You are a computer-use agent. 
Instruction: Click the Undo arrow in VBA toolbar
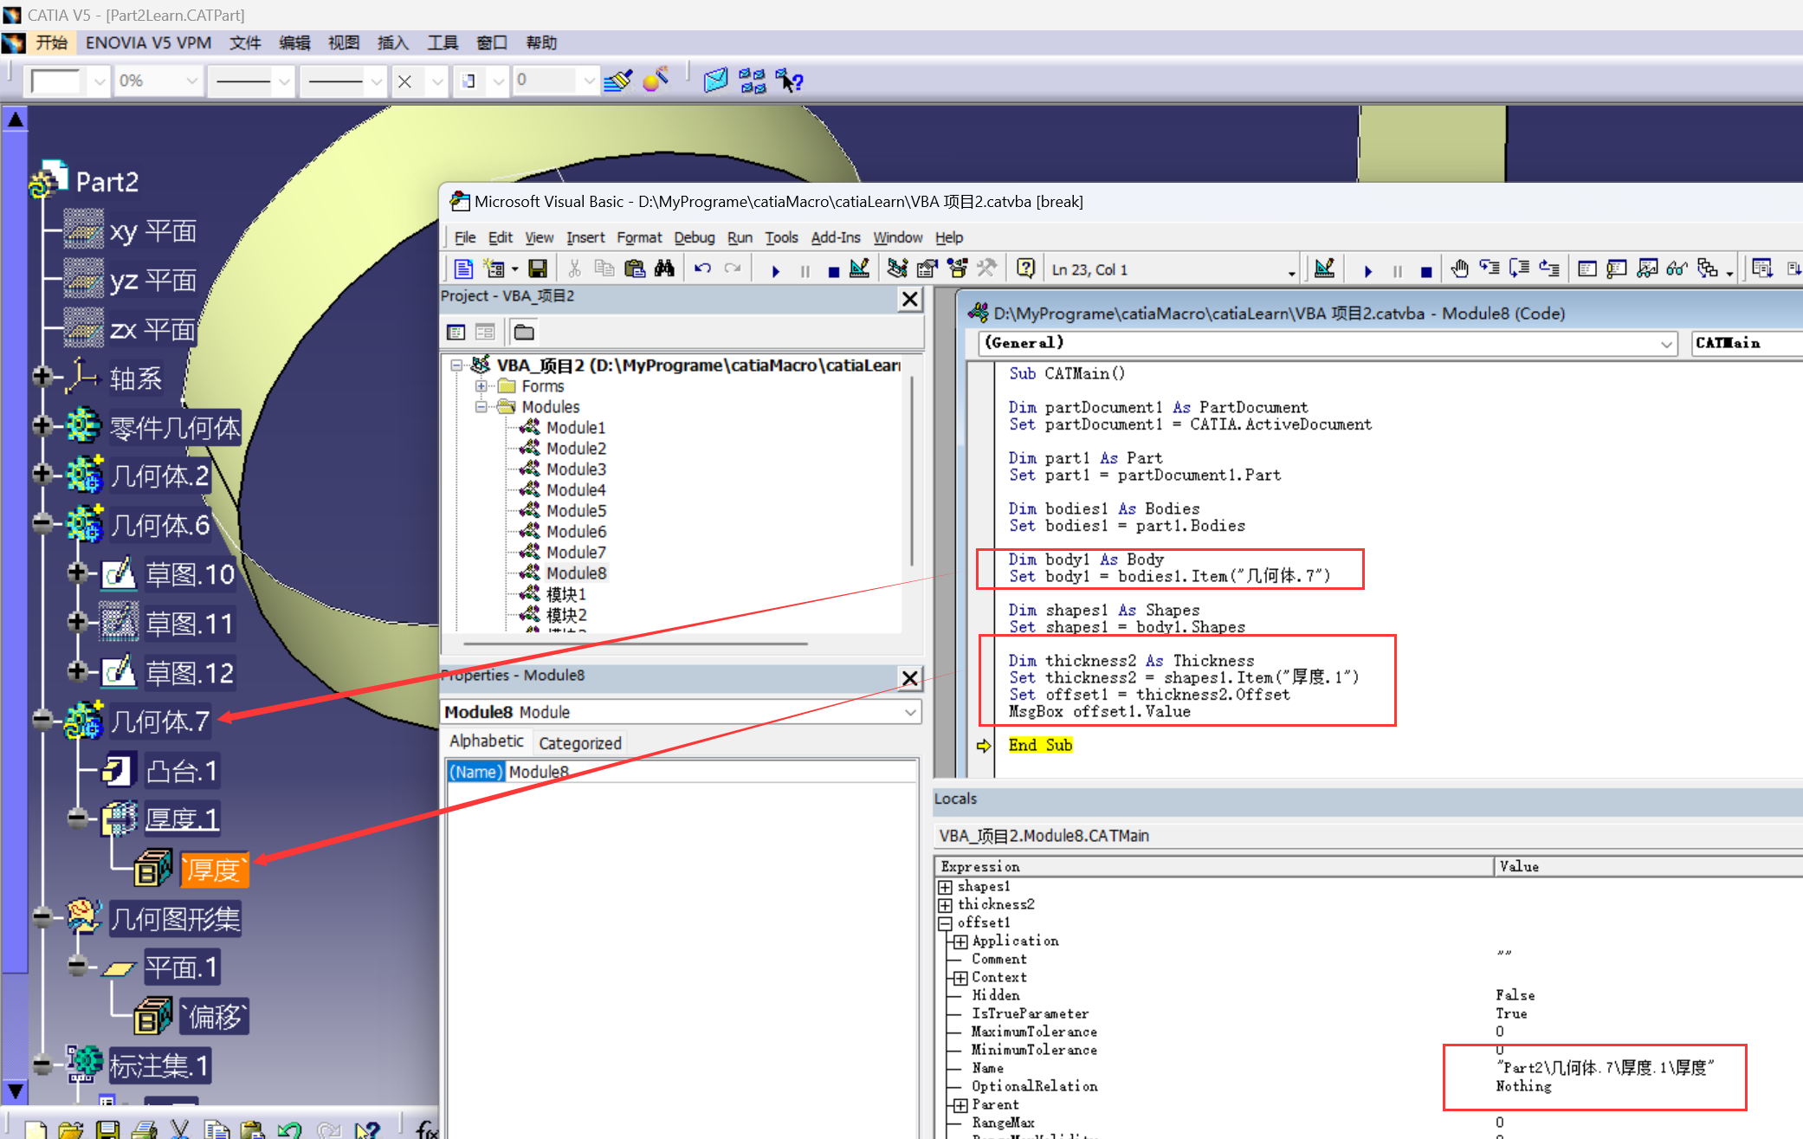point(702,269)
